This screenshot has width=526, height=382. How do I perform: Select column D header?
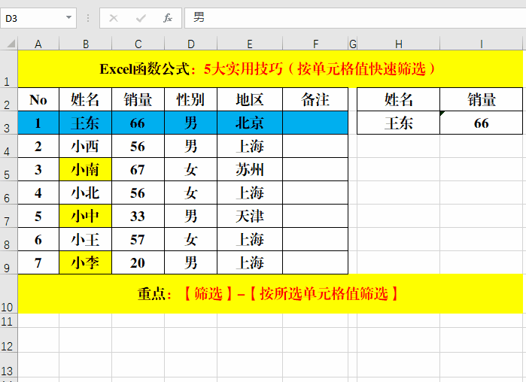191,44
